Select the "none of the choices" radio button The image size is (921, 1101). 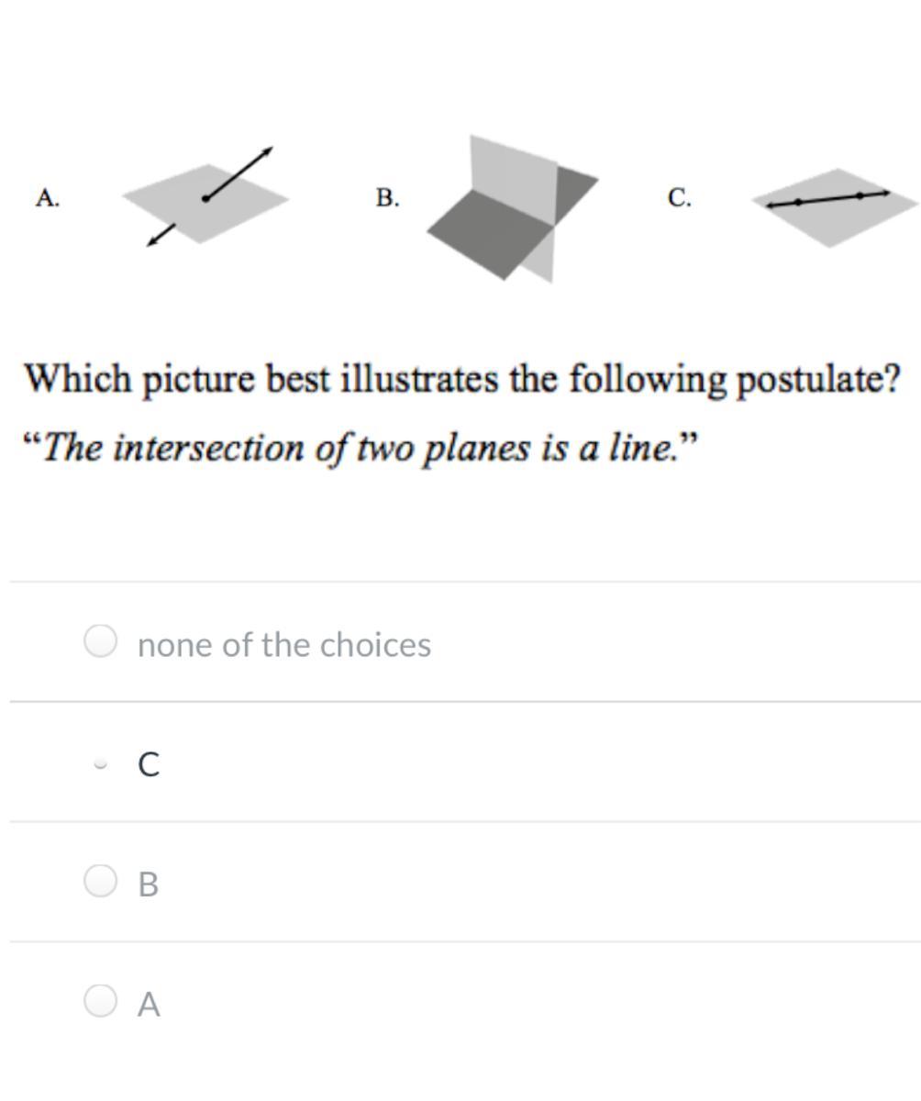click(x=100, y=641)
